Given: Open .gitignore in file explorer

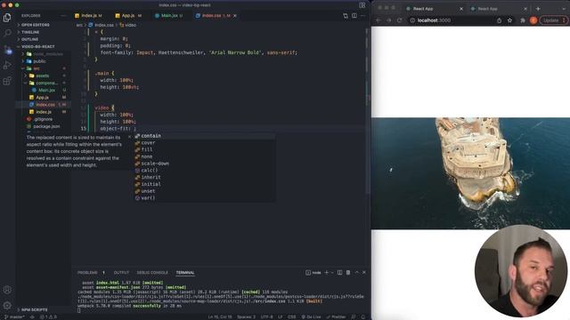Looking at the screenshot, I should (44, 119).
